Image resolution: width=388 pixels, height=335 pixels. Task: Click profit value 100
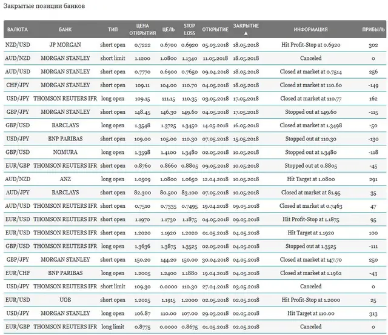click(373, 233)
